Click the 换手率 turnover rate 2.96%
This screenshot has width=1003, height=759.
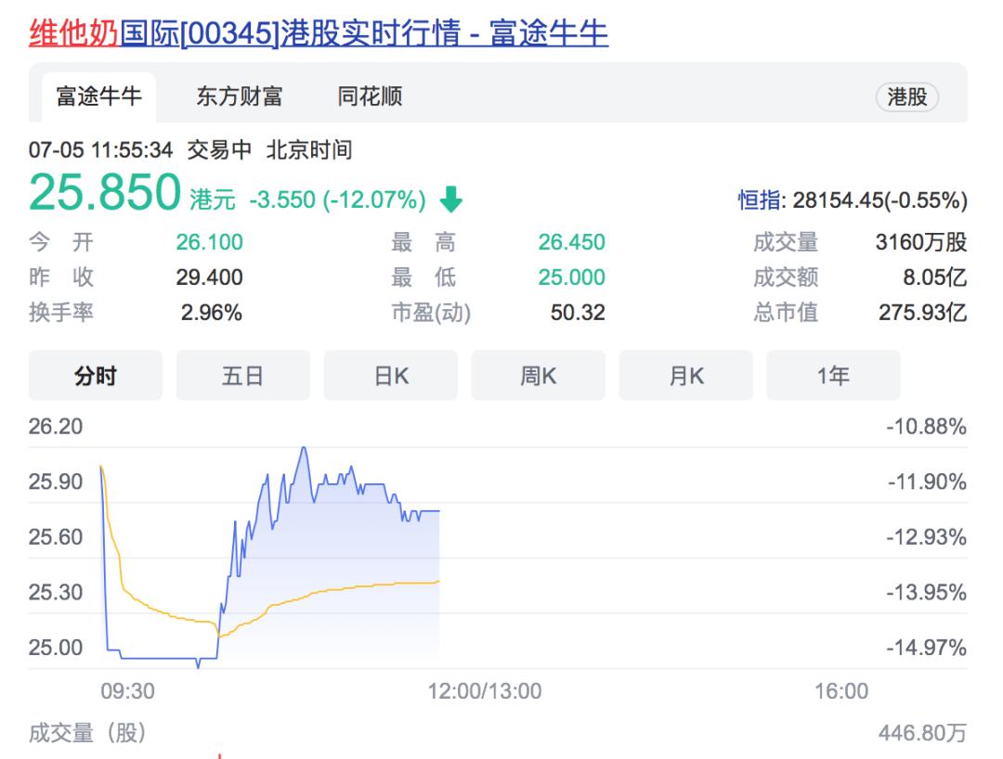[x=211, y=315]
